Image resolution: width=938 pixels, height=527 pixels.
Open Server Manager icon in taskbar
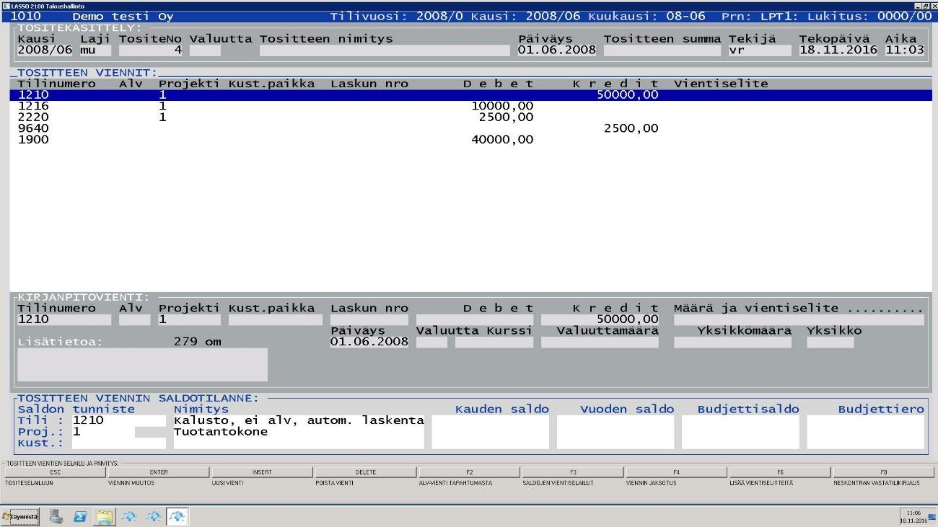(56, 516)
